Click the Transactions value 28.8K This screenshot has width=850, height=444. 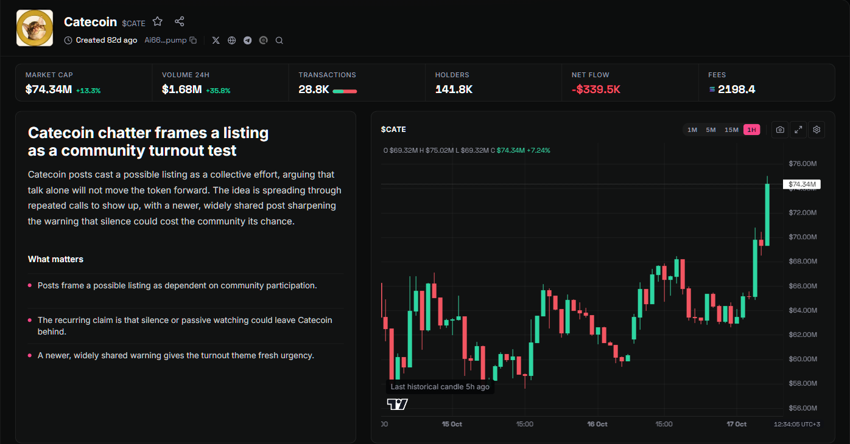click(314, 89)
